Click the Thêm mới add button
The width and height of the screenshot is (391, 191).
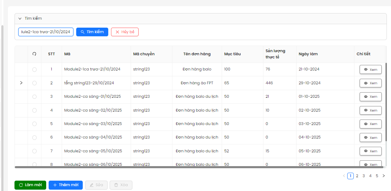pyautogui.click(x=66, y=185)
